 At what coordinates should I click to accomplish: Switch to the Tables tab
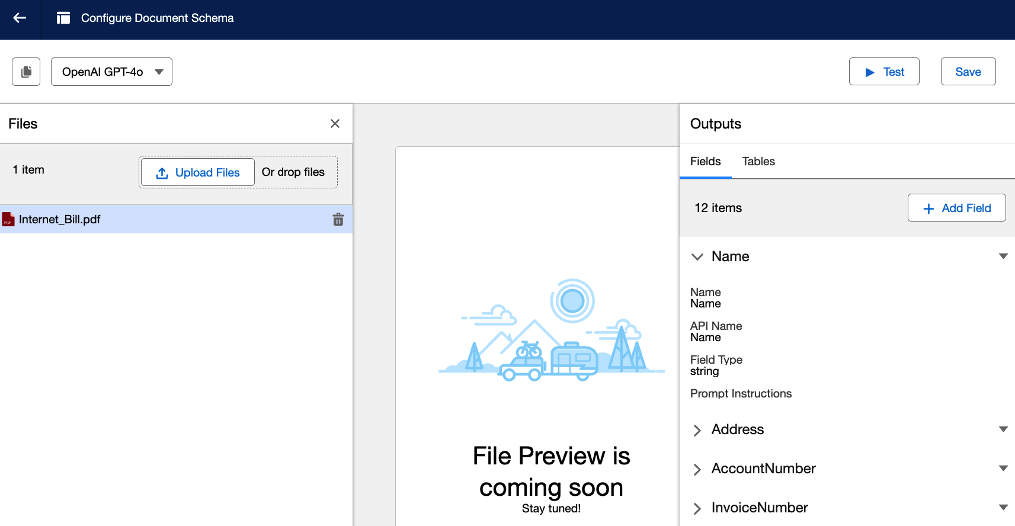[758, 161]
